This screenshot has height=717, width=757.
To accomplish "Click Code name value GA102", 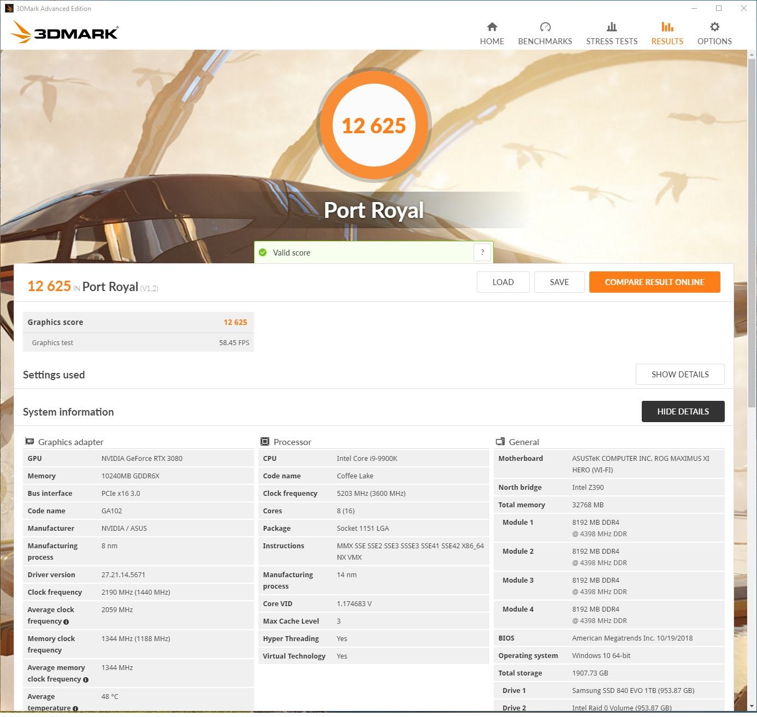I will [x=111, y=511].
